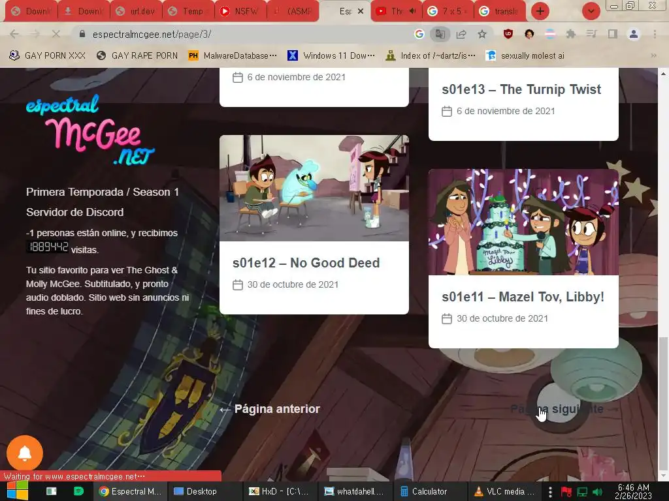The image size is (669, 501).
Task: Open Index of /~dartz/is bookmark
Action: (431, 55)
